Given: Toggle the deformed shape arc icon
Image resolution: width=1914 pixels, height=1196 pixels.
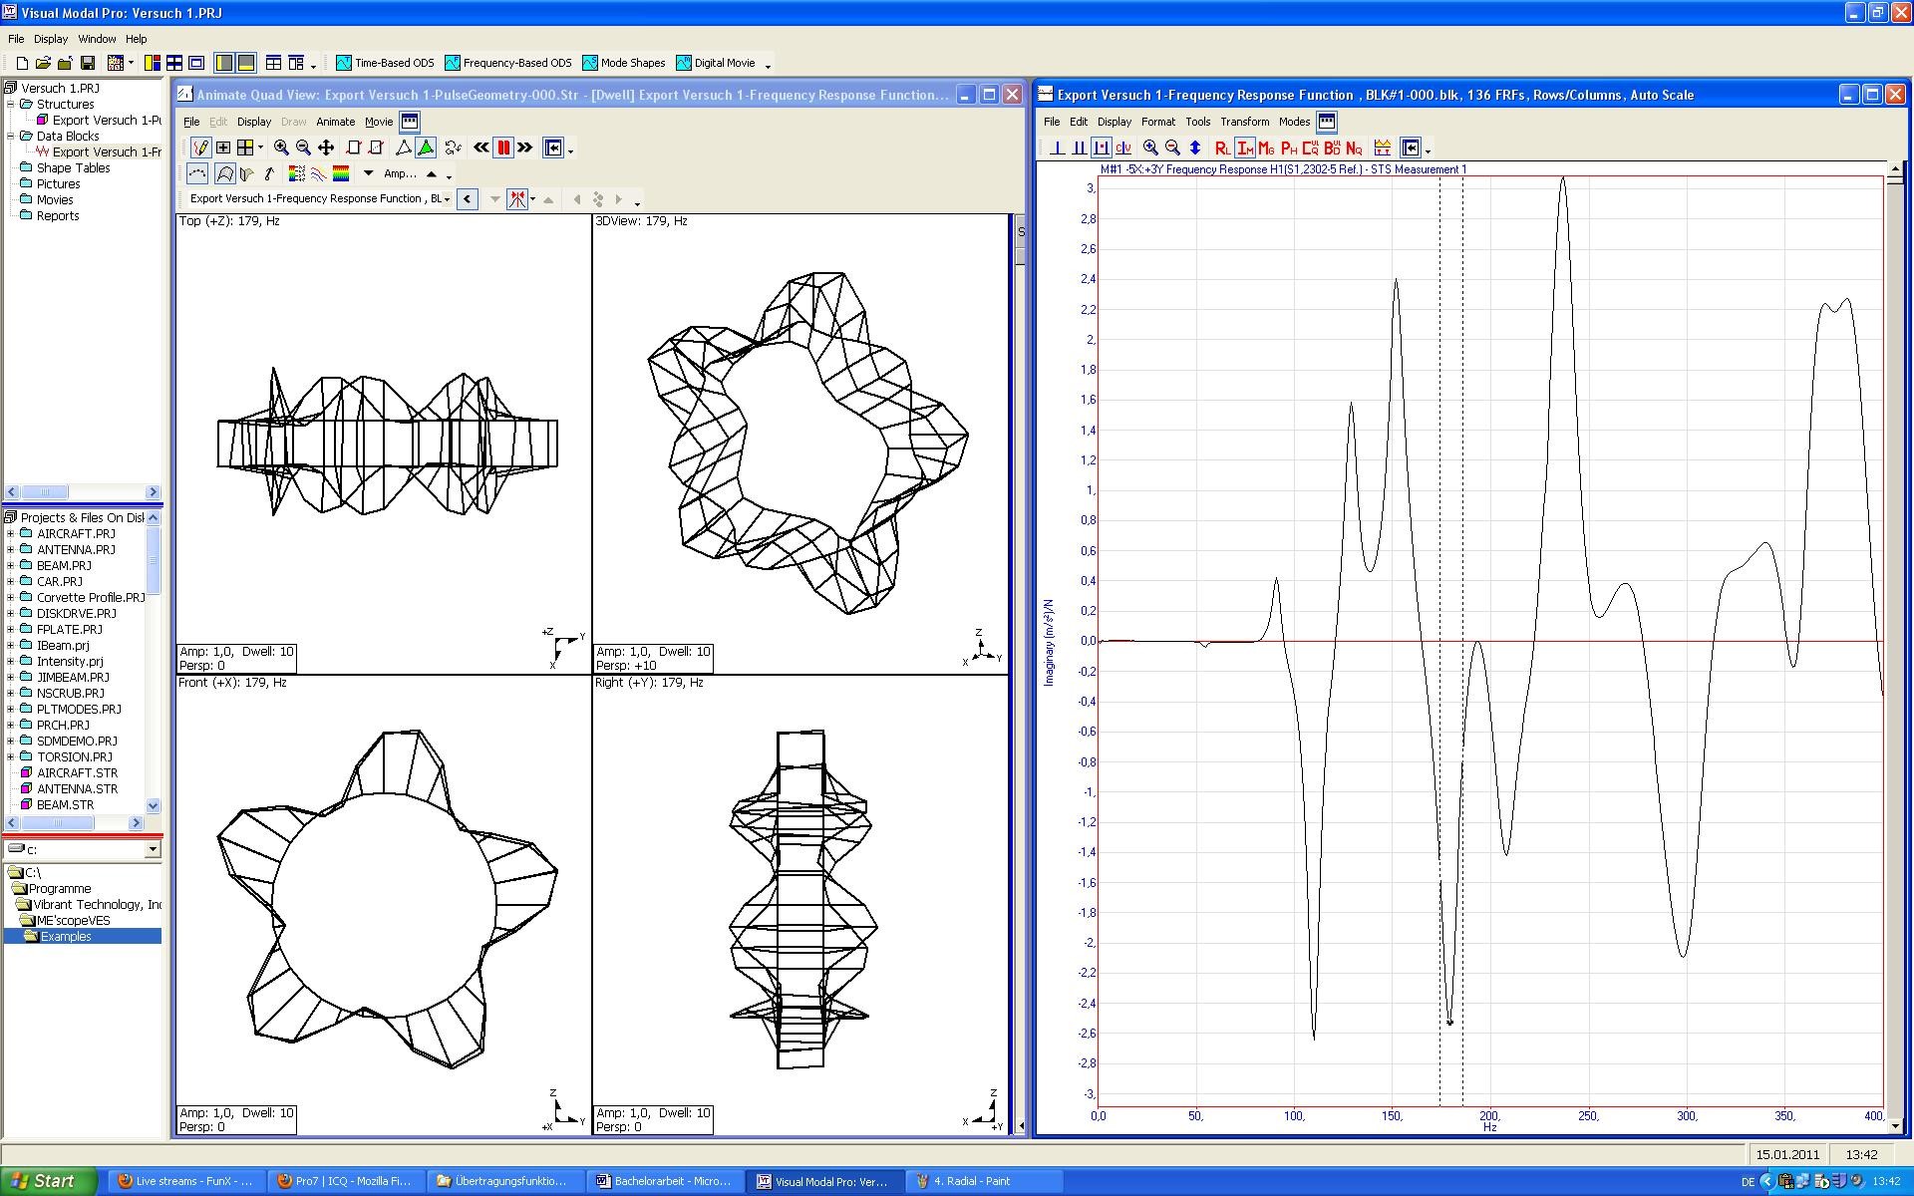Looking at the screenshot, I should [224, 173].
